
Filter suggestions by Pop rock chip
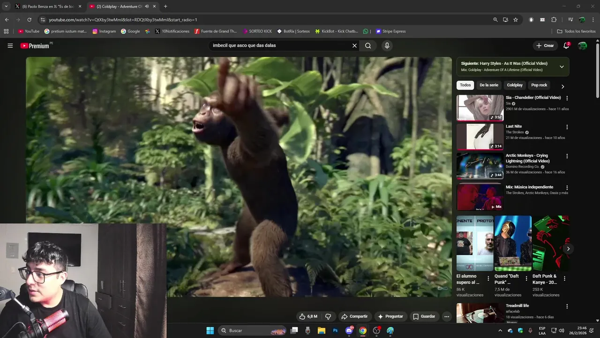pos(539,85)
